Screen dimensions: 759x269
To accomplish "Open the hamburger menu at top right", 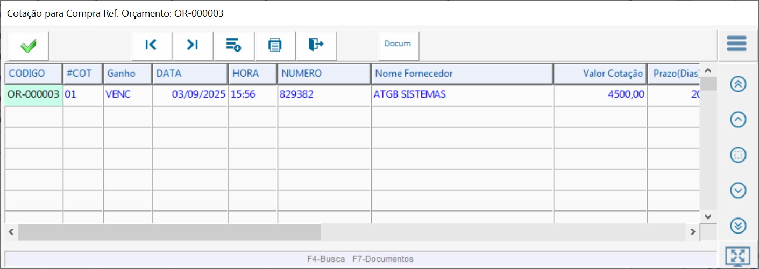I will click(736, 44).
